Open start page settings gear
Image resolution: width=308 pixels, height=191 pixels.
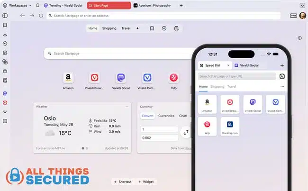299,38
